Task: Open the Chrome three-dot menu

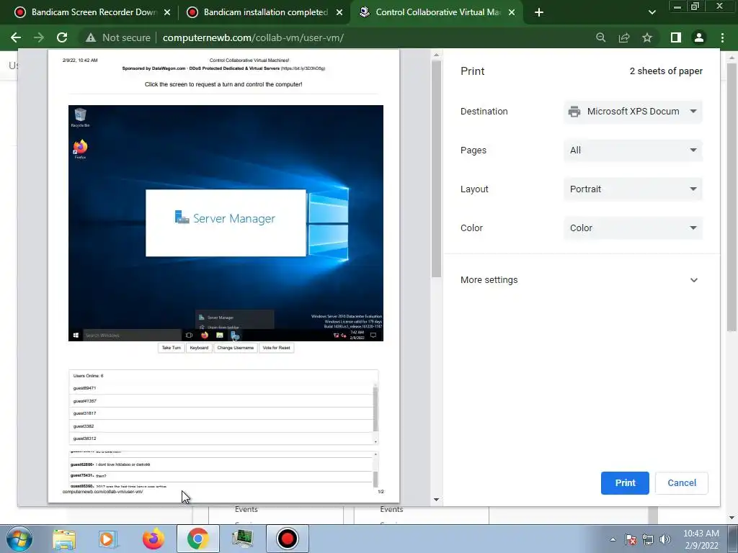Action: (x=722, y=37)
